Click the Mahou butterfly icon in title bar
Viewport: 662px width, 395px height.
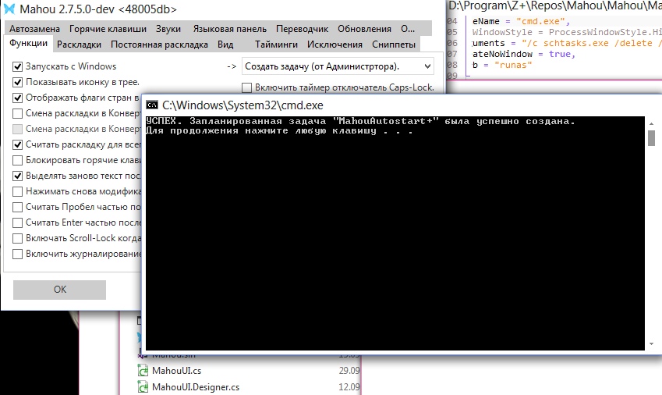pyautogui.click(x=9, y=9)
